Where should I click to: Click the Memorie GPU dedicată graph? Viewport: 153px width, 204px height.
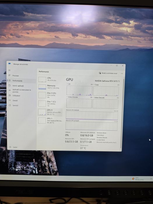coord(92,115)
